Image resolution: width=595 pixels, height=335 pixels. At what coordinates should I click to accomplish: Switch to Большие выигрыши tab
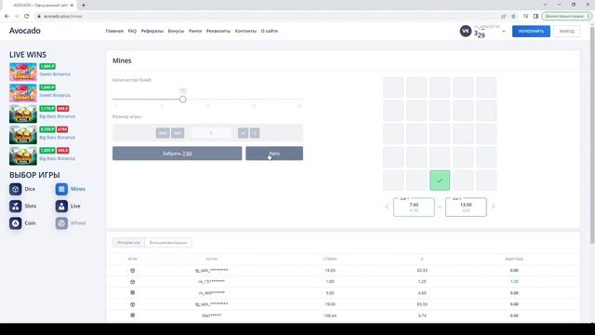(x=168, y=242)
